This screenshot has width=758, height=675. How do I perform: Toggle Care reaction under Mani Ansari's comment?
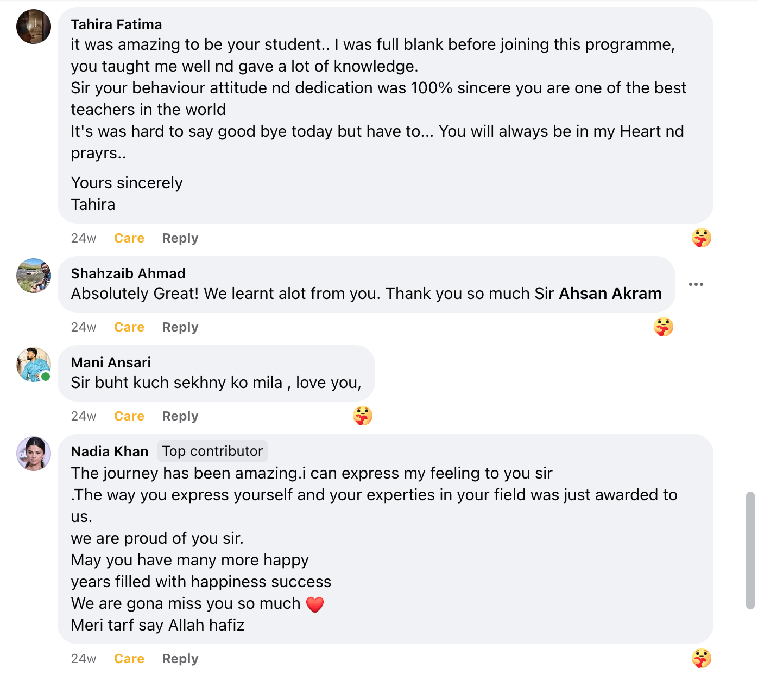click(129, 416)
